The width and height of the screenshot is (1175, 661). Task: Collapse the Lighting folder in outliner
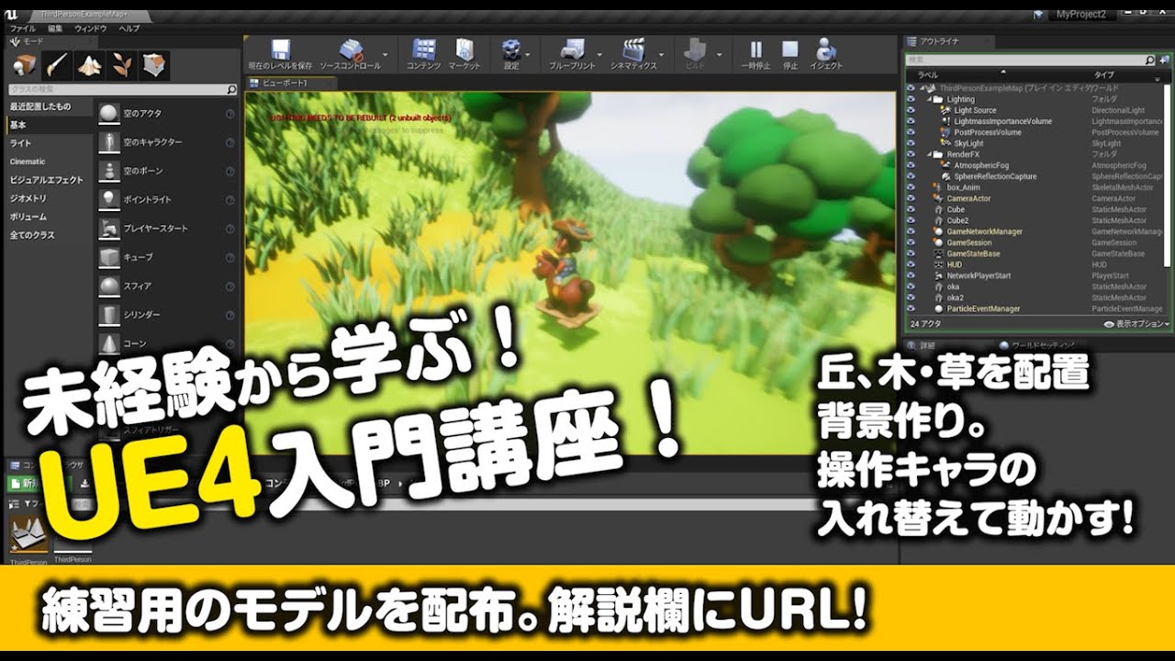pyautogui.click(x=931, y=99)
